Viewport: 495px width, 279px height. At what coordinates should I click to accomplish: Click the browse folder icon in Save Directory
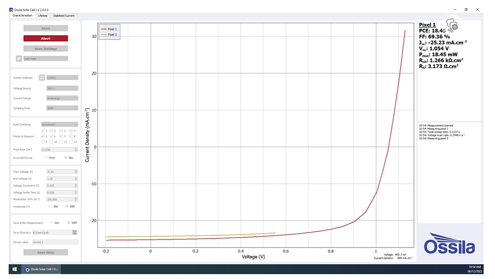[75, 232]
